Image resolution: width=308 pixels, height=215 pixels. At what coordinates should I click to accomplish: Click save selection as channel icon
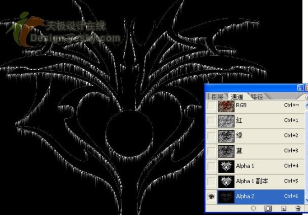(268, 208)
